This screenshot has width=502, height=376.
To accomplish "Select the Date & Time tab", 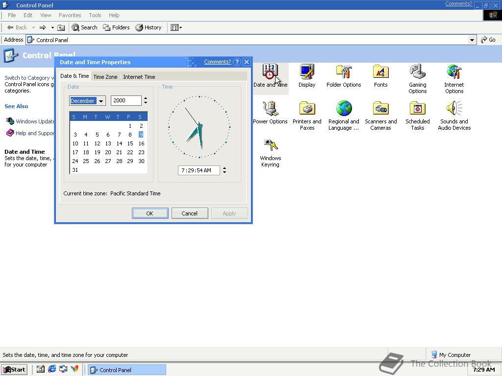I will 75,76.
